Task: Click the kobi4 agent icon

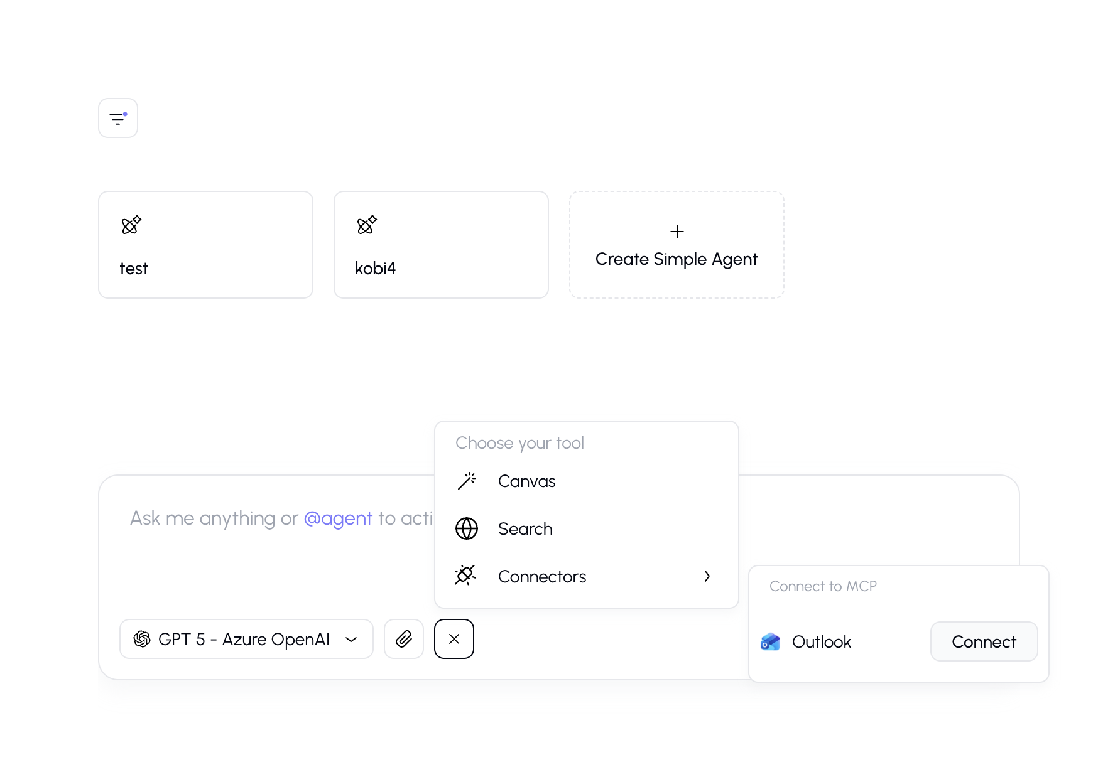Action: (x=367, y=225)
